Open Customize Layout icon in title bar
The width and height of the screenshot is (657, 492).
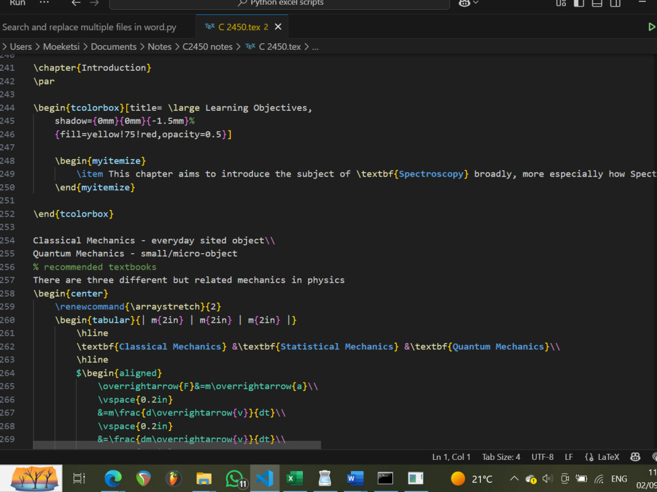pos(561,3)
